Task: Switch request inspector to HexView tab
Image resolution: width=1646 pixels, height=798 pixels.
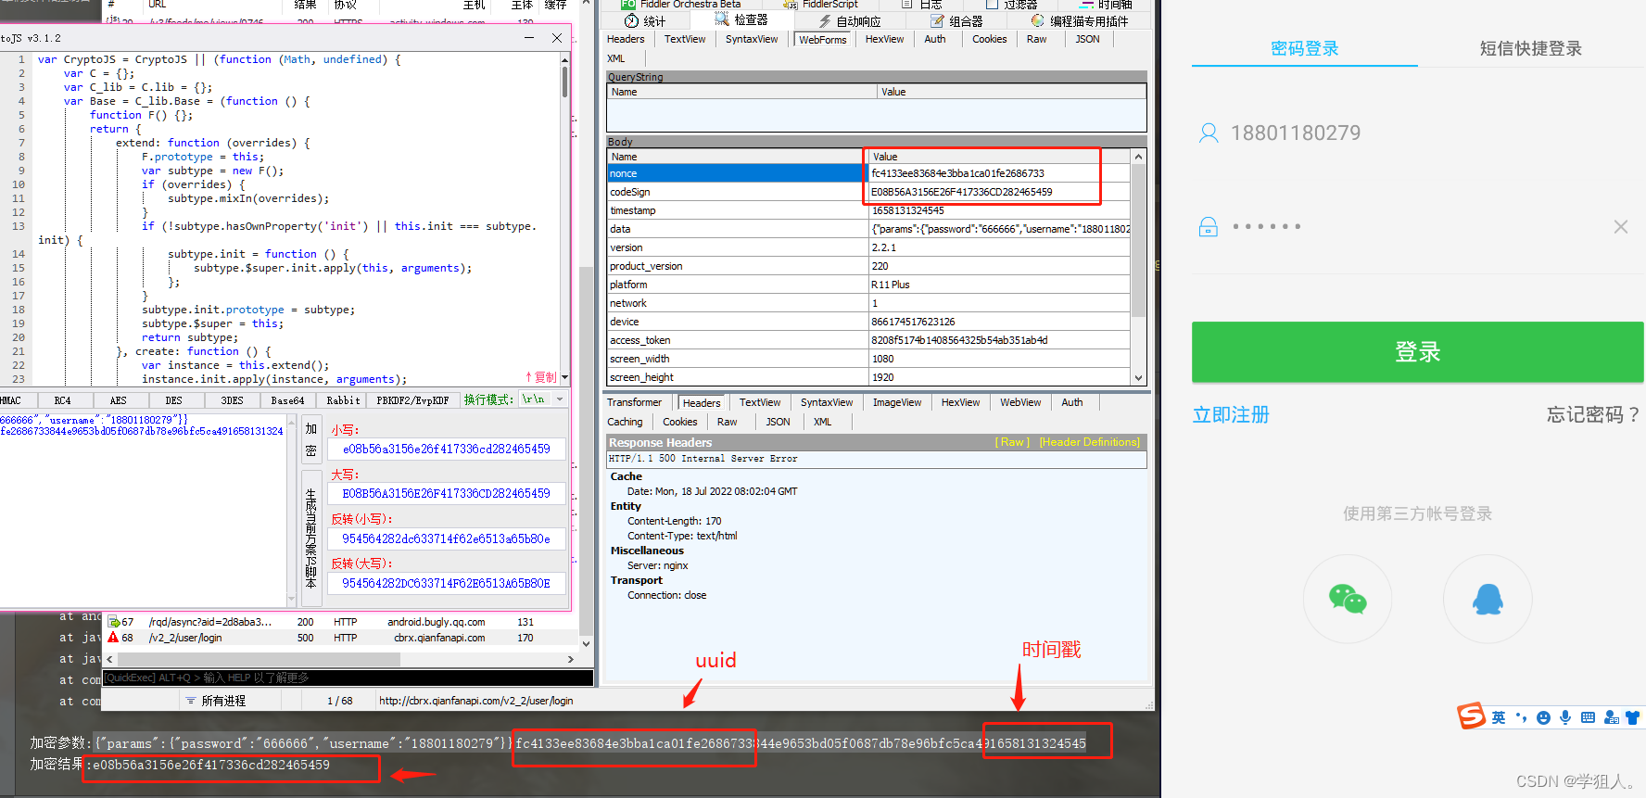Action: (x=884, y=39)
